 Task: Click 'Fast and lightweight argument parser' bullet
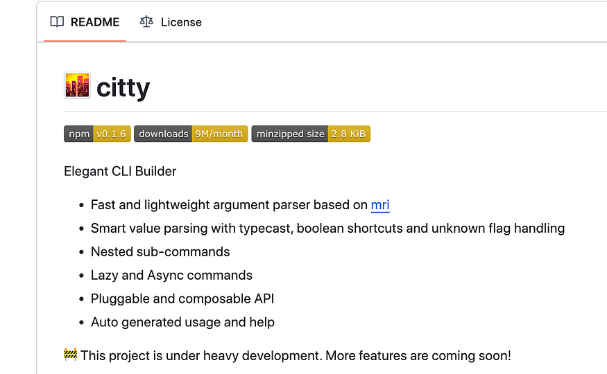point(240,205)
